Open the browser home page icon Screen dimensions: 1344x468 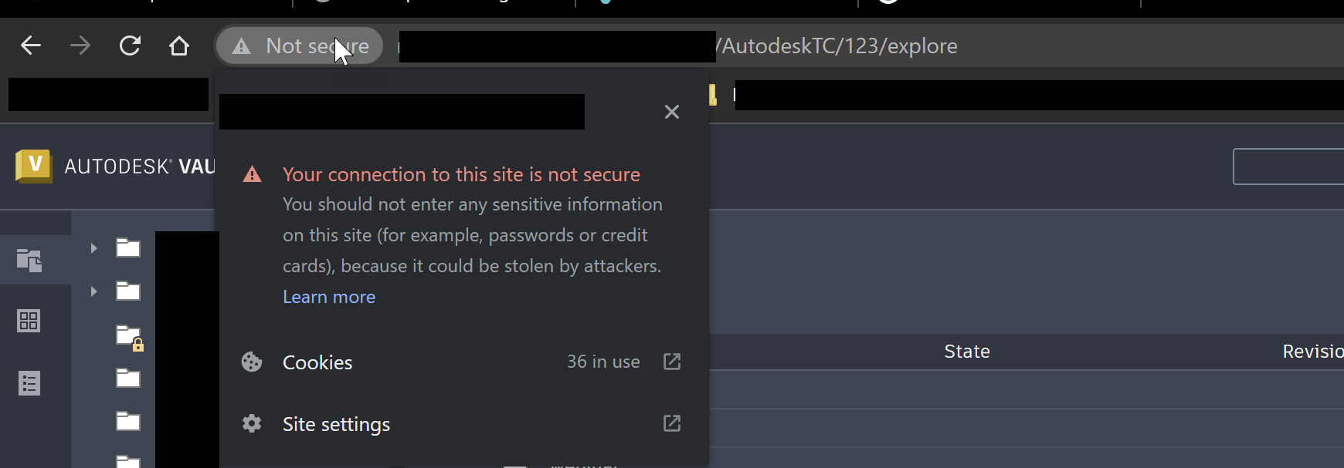click(x=179, y=45)
